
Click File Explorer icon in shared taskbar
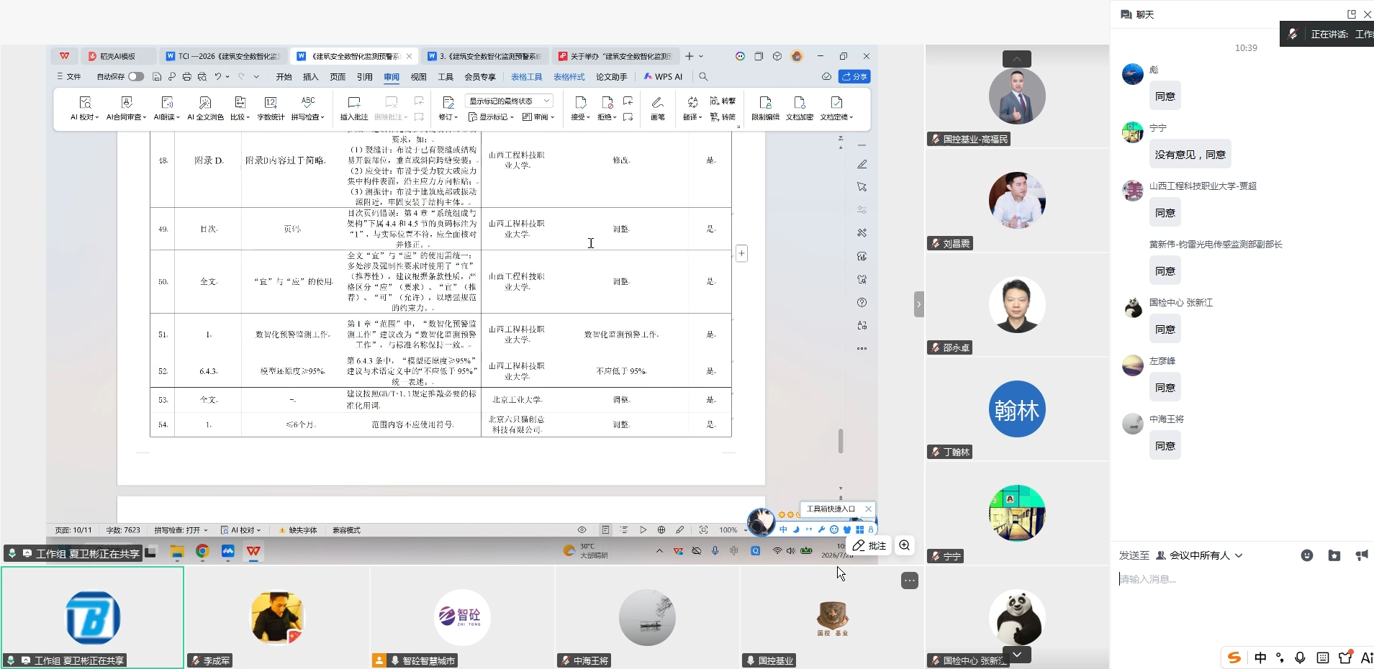[177, 552]
